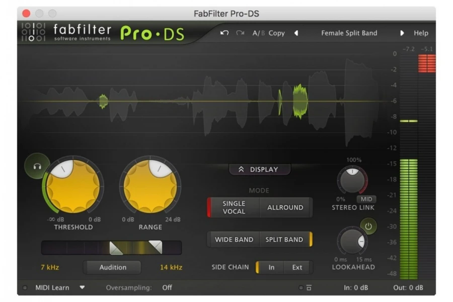This screenshot has height=302, width=453.
Task: Click the LOOKAHEAD knob
Action: (x=352, y=241)
